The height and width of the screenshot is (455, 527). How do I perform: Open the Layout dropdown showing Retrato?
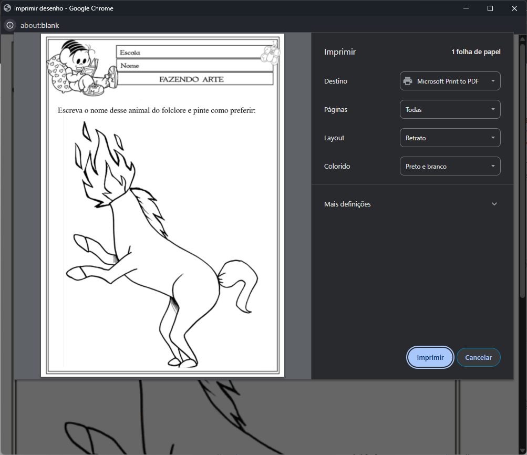coord(450,138)
